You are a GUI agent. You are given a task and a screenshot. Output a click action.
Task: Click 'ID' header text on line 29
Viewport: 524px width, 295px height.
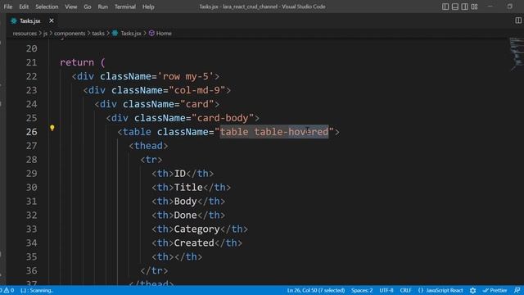tap(180, 174)
